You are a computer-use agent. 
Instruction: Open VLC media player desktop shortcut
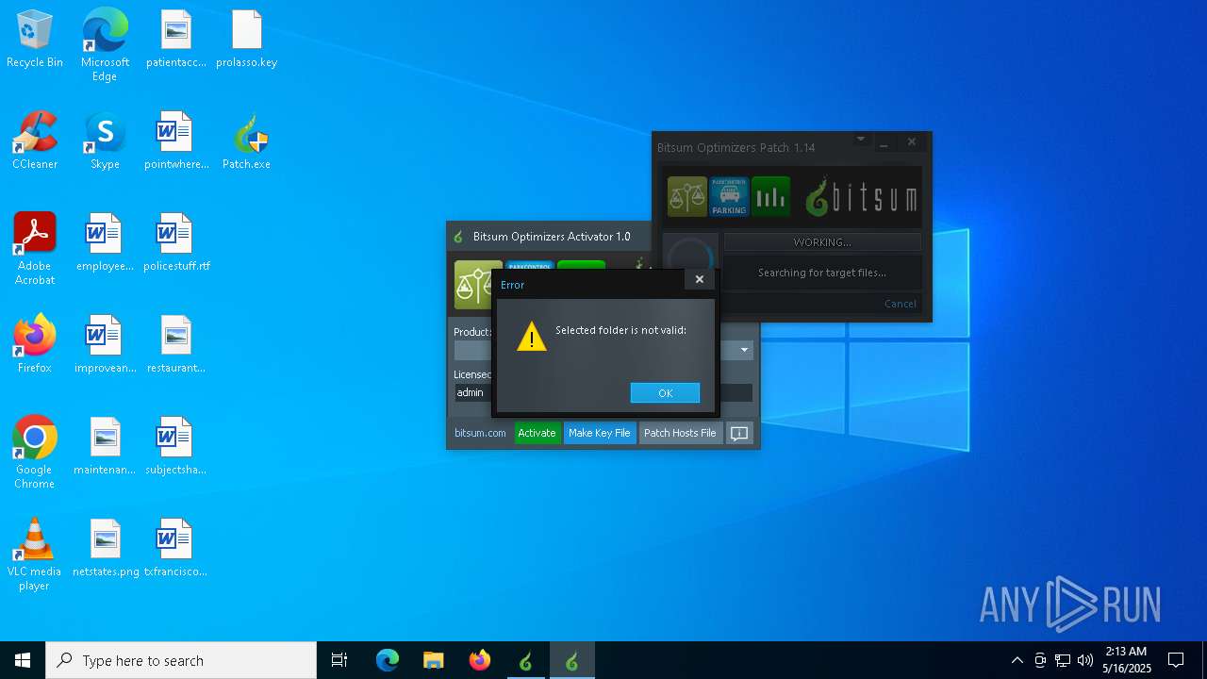35,554
